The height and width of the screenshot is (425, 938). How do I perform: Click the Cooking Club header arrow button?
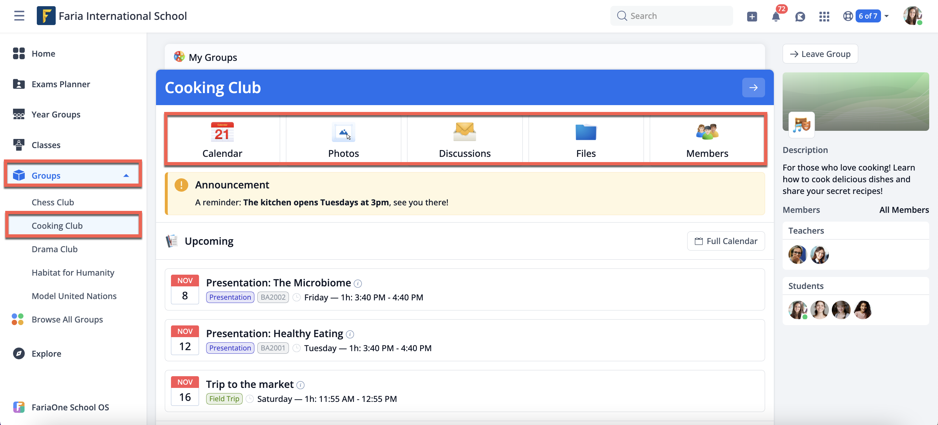coord(753,88)
